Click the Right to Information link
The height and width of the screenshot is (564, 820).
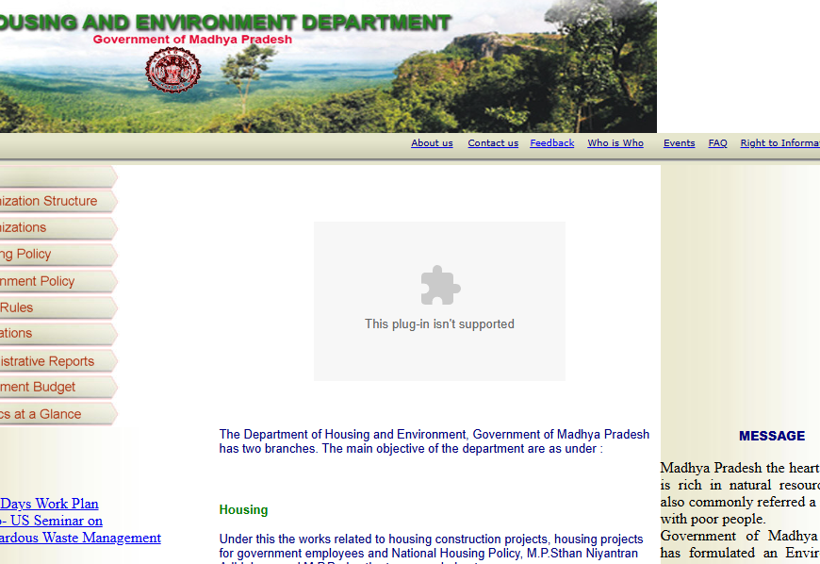779,143
